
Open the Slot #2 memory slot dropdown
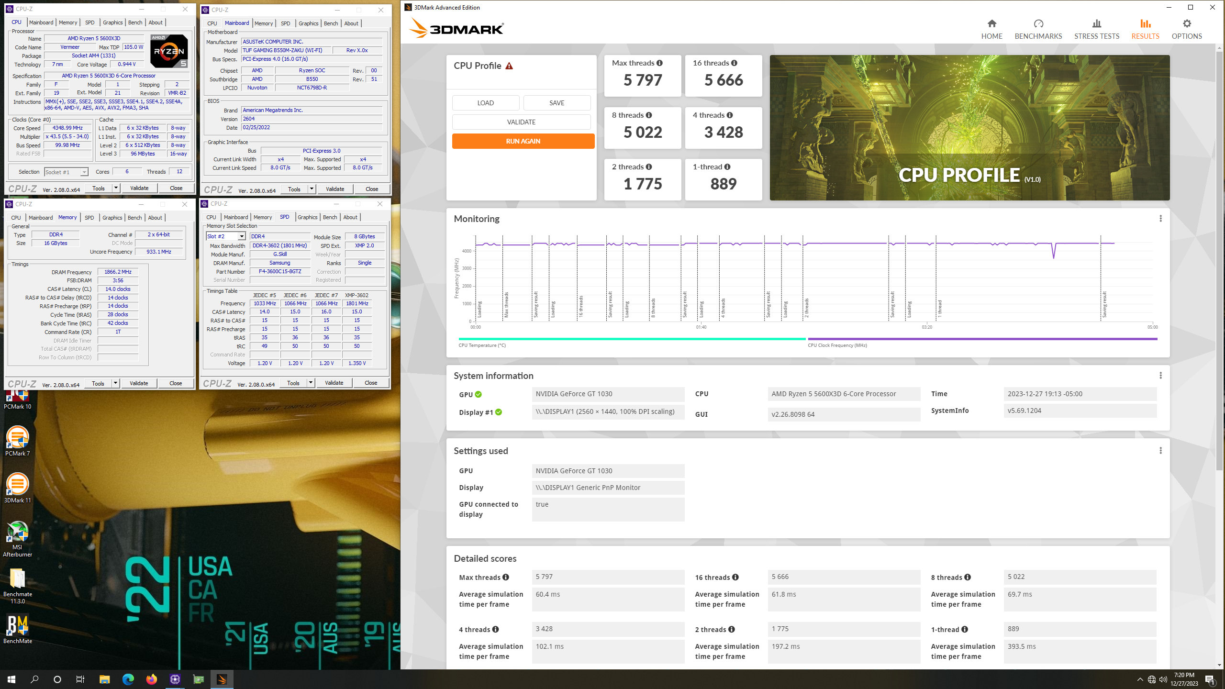(x=242, y=236)
